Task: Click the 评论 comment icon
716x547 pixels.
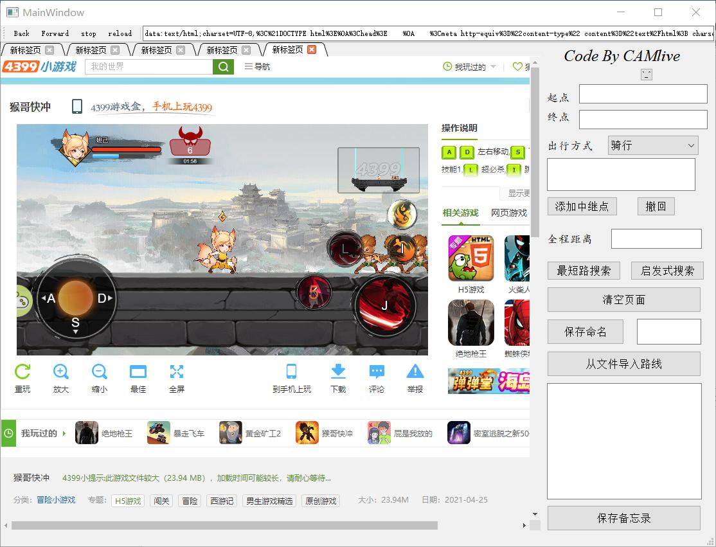Action: [x=377, y=372]
